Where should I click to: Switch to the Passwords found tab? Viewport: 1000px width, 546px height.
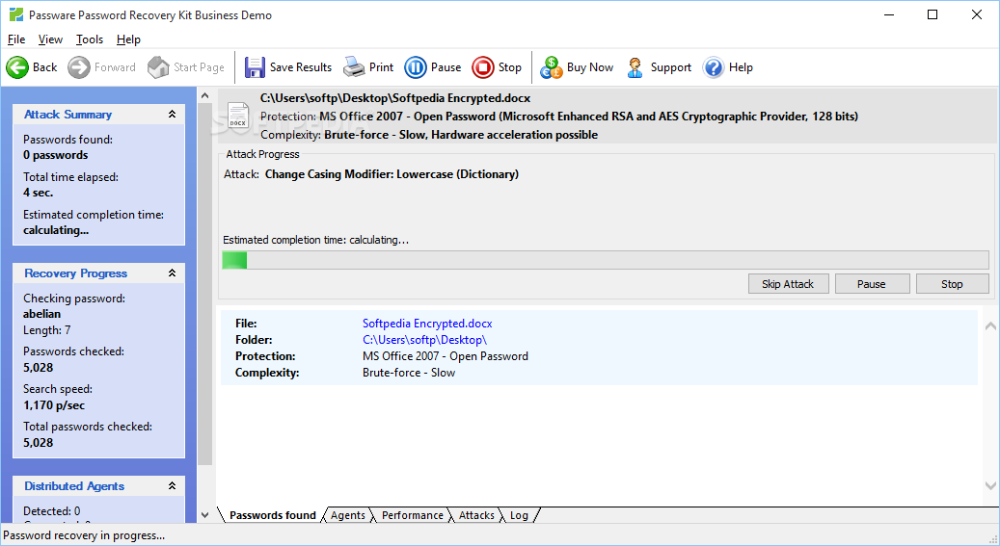pyautogui.click(x=272, y=515)
